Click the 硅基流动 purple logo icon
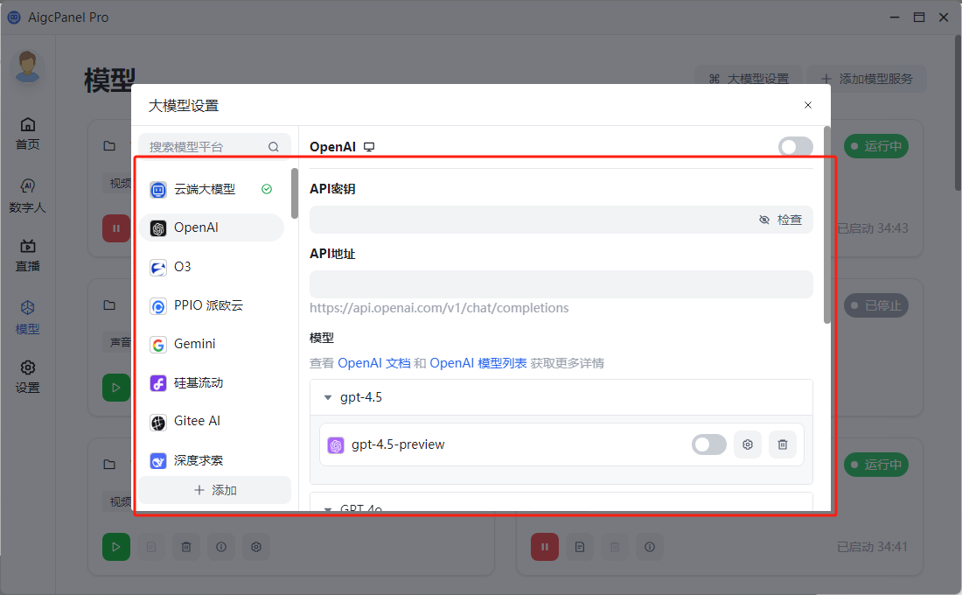The height and width of the screenshot is (595, 962). 158,384
